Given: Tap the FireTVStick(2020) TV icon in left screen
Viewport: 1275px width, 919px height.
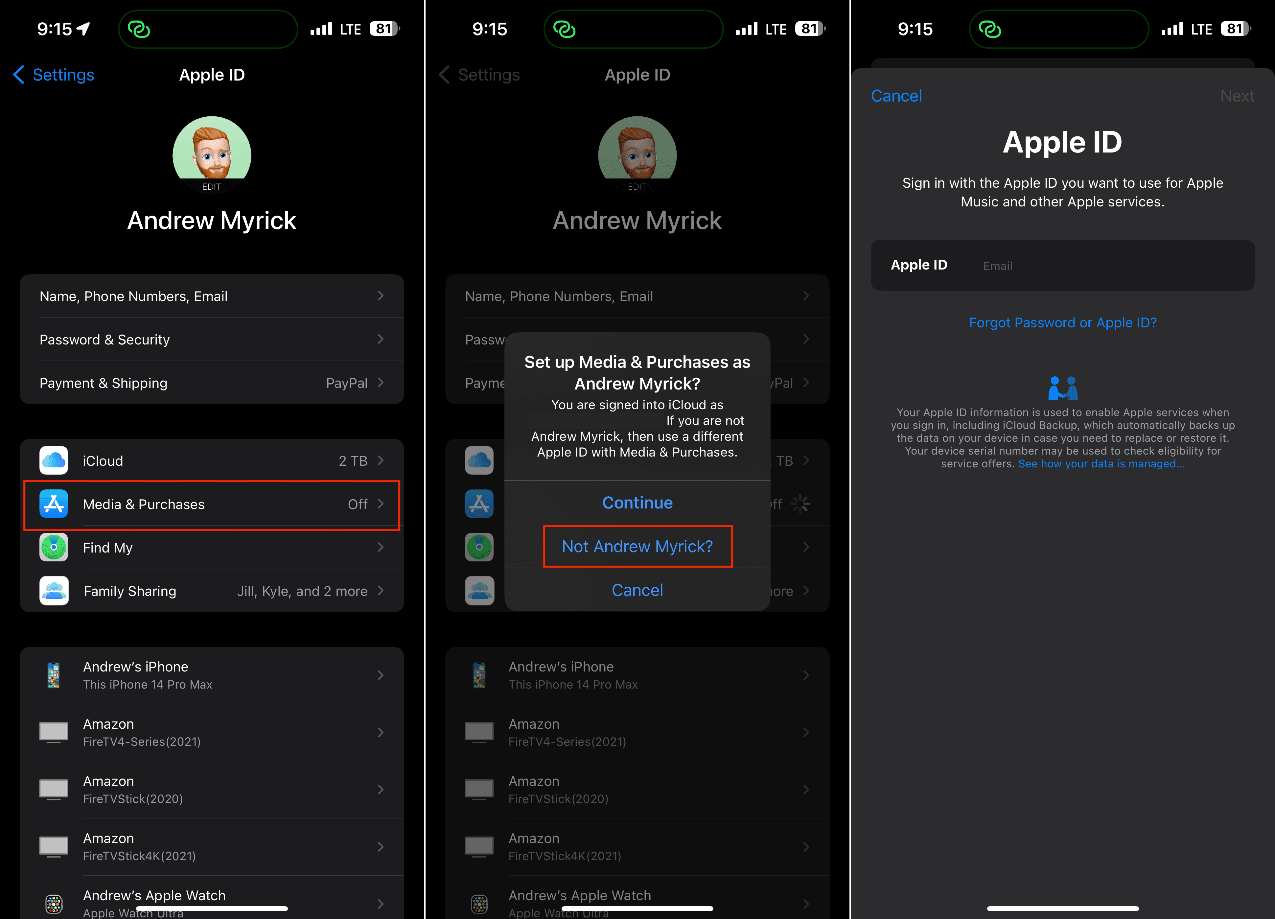Looking at the screenshot, I should [54, 789].
